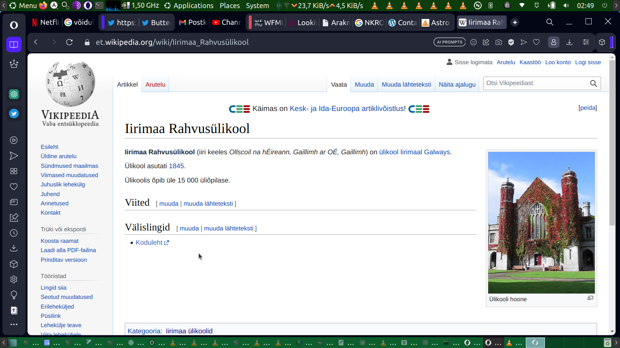Open a new browser tab

pos(515,22)
